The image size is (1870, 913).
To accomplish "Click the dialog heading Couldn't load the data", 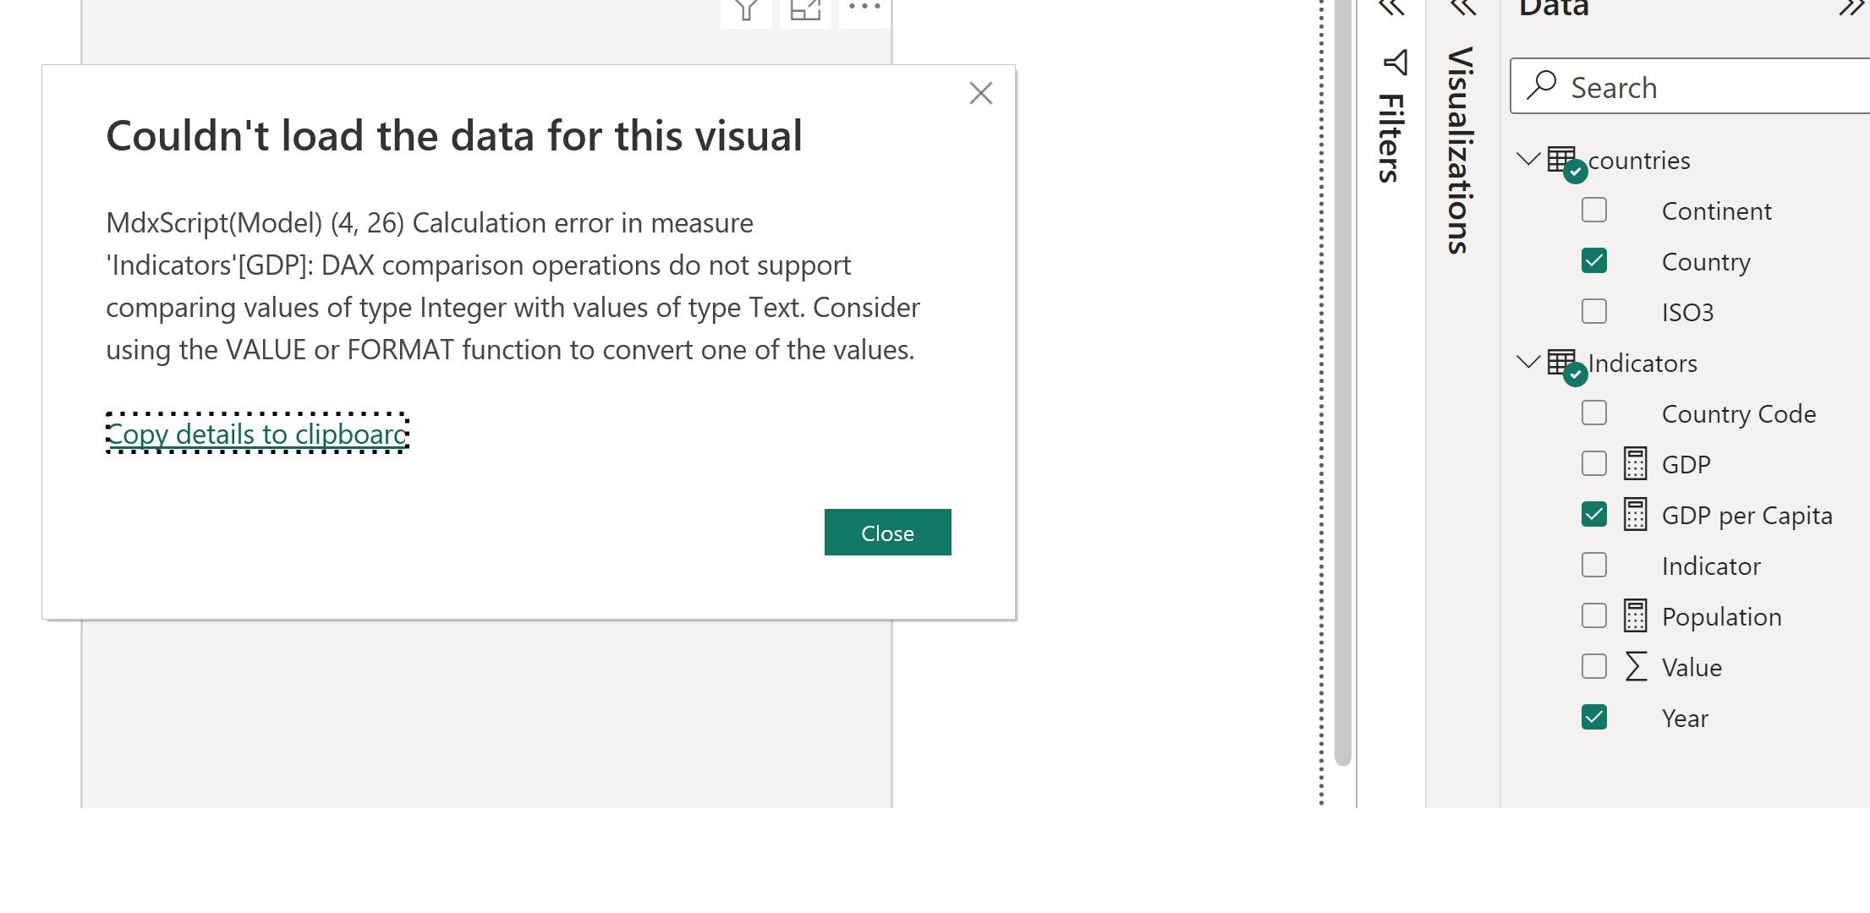I will [x=454, y=136].
